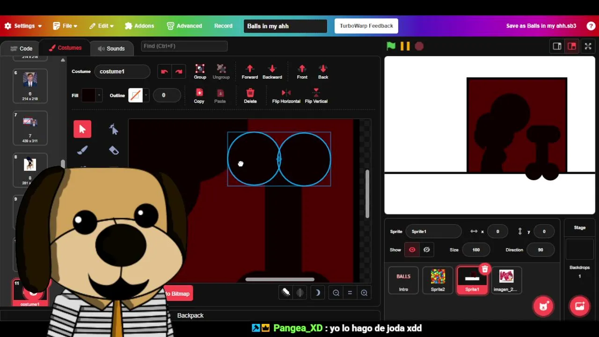Stop the project with the red stop sign

point(419,46)
